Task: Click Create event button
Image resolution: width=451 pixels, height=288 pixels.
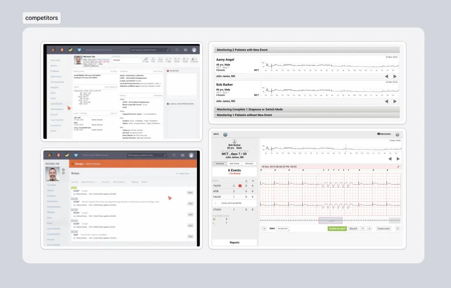Action: [384, 228]
